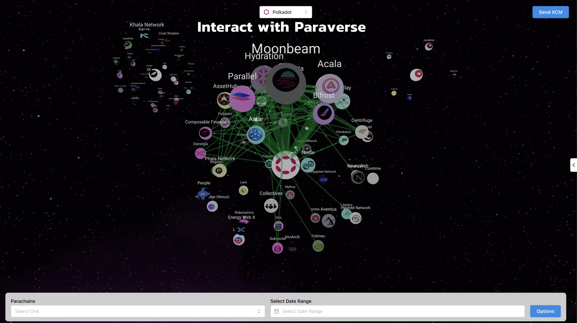Image resolution: width=577 pixels, height=323 pixels.
Task: Click the NeuroWeb node icon
Action: (x=358, y=177)
